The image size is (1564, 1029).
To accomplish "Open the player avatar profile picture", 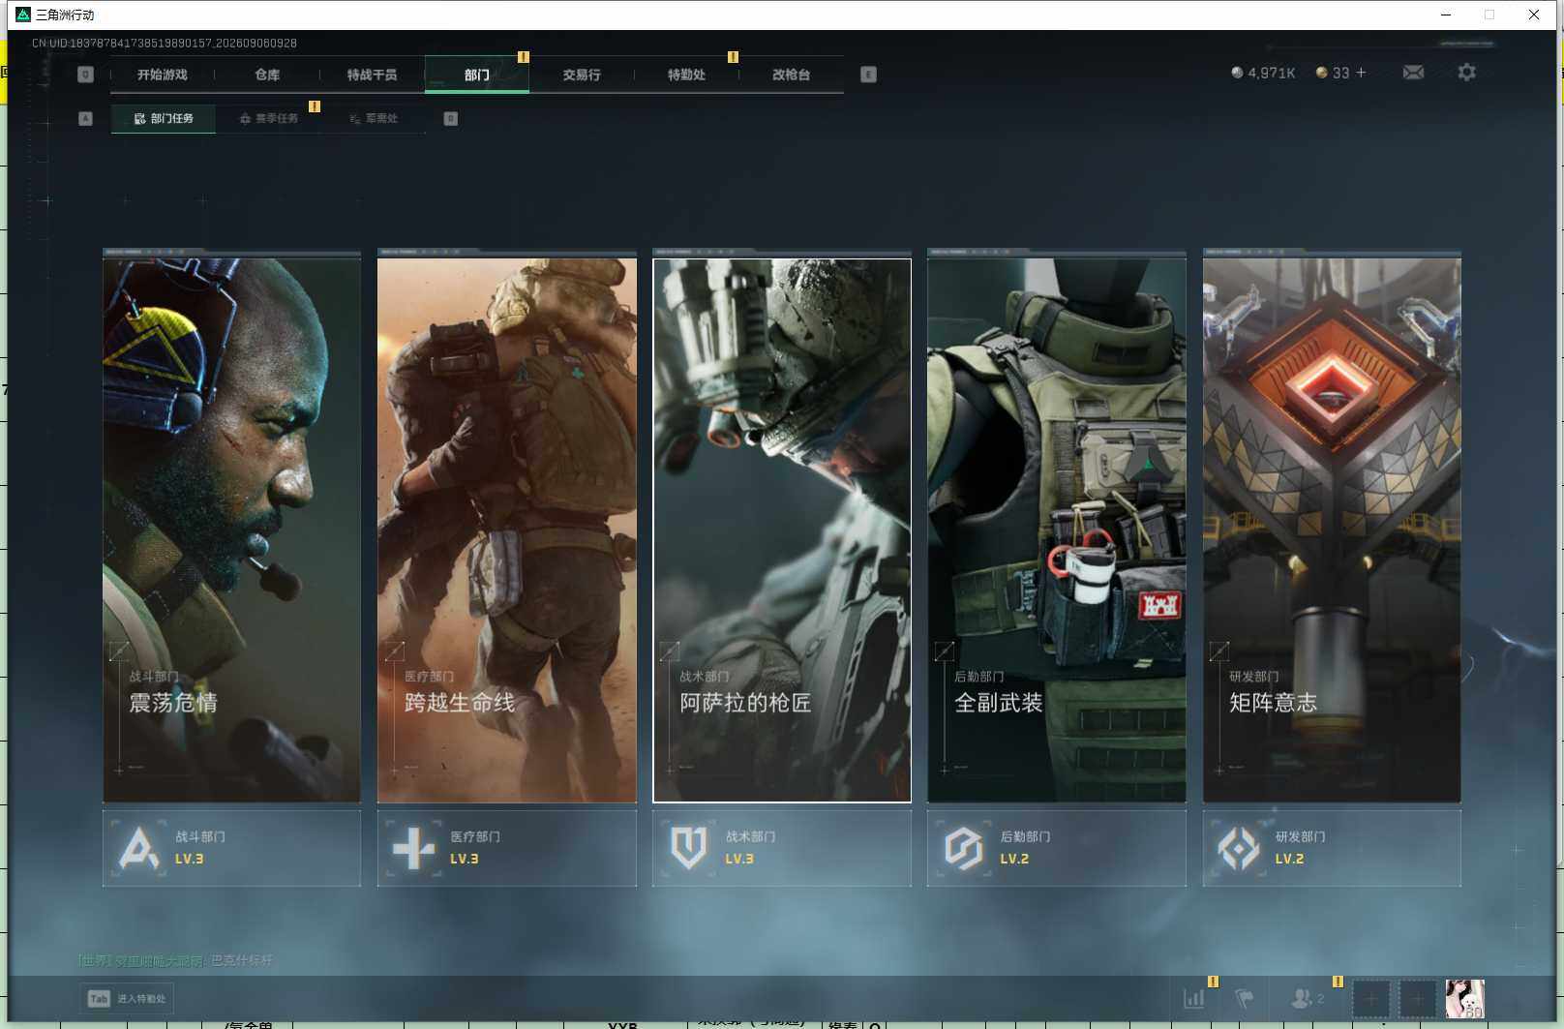I will [1464, 999].
